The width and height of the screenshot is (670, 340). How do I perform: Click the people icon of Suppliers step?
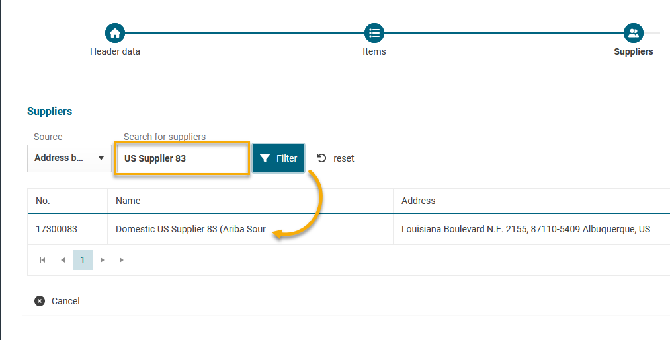pos(633,33)
